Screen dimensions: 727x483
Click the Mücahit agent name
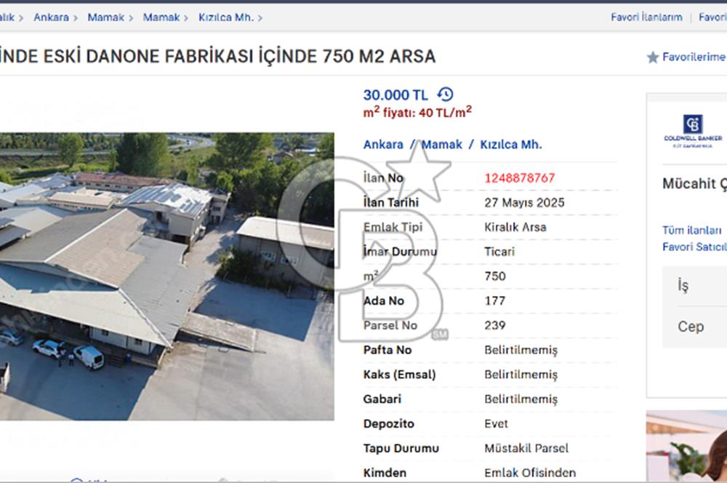(x=694, y=184)
